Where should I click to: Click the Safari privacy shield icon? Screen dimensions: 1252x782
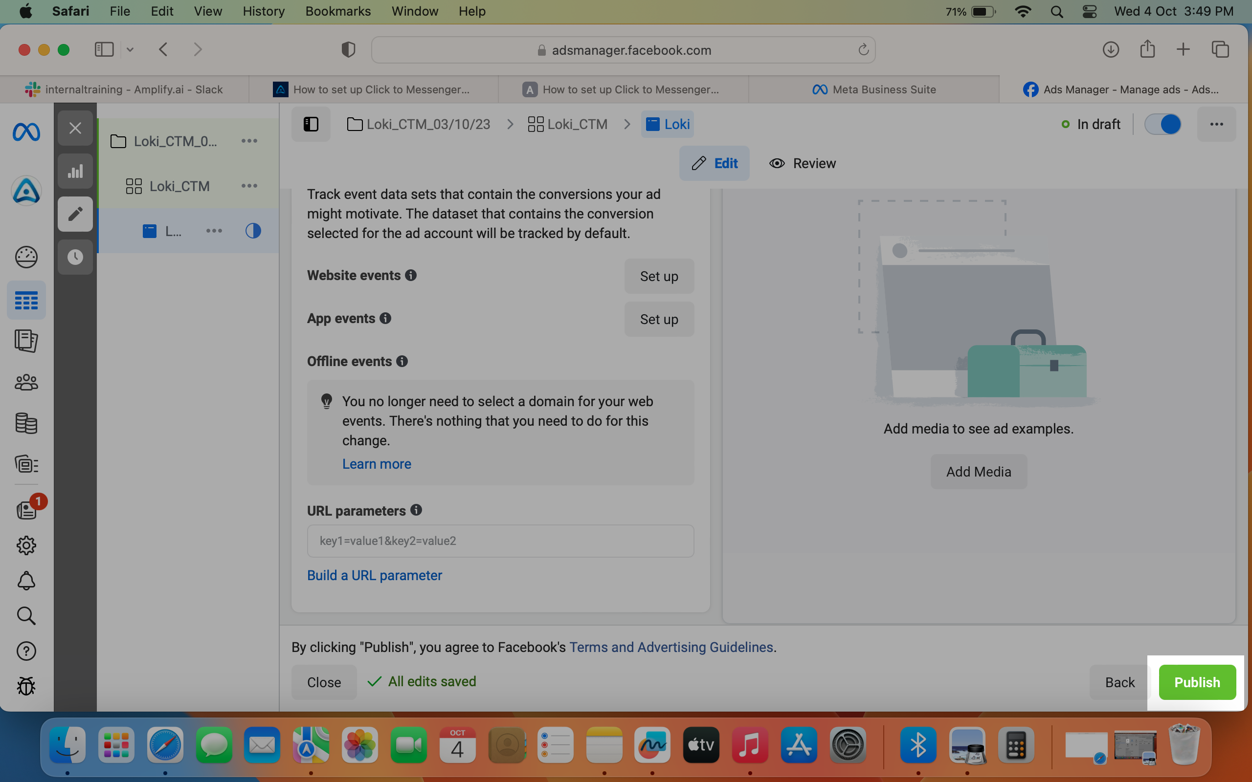point(349,50)
